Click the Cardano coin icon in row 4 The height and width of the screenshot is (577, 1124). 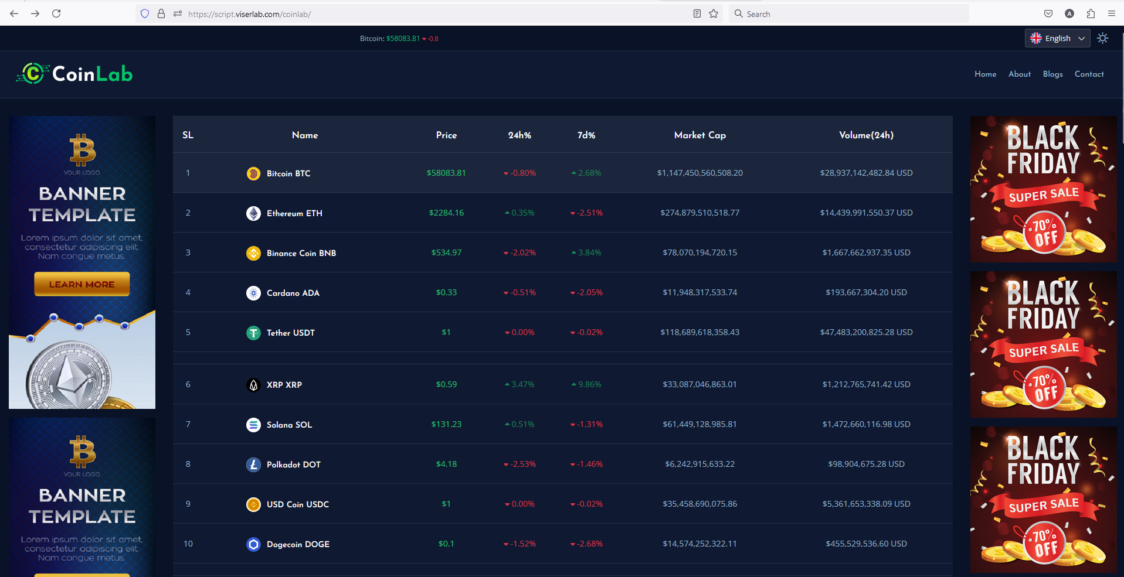click(253, 293)
